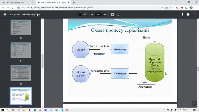This screenshot has width=199, height=112.
Task: Click the thumbnail sidebar scrollbar handle
Action: pyautogui.click(x=42, y=61)
